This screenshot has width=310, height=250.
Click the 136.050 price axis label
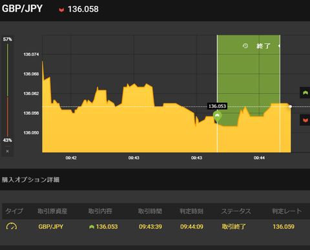coord(31,132)
